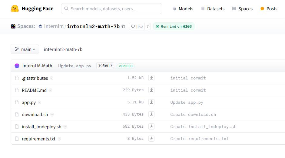The width and height of the screenshot is (285, 158).
Task: Click the file icon beside README.md
Action: tap(17, 90)
